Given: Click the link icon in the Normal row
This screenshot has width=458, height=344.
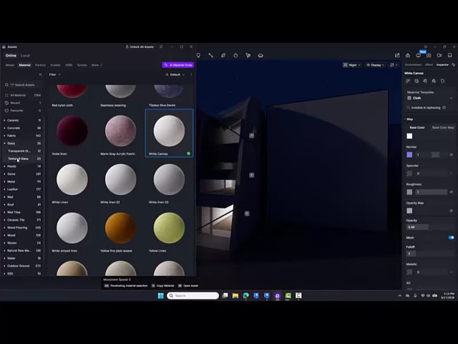Looking at the screenshot, I should [452, 155].
